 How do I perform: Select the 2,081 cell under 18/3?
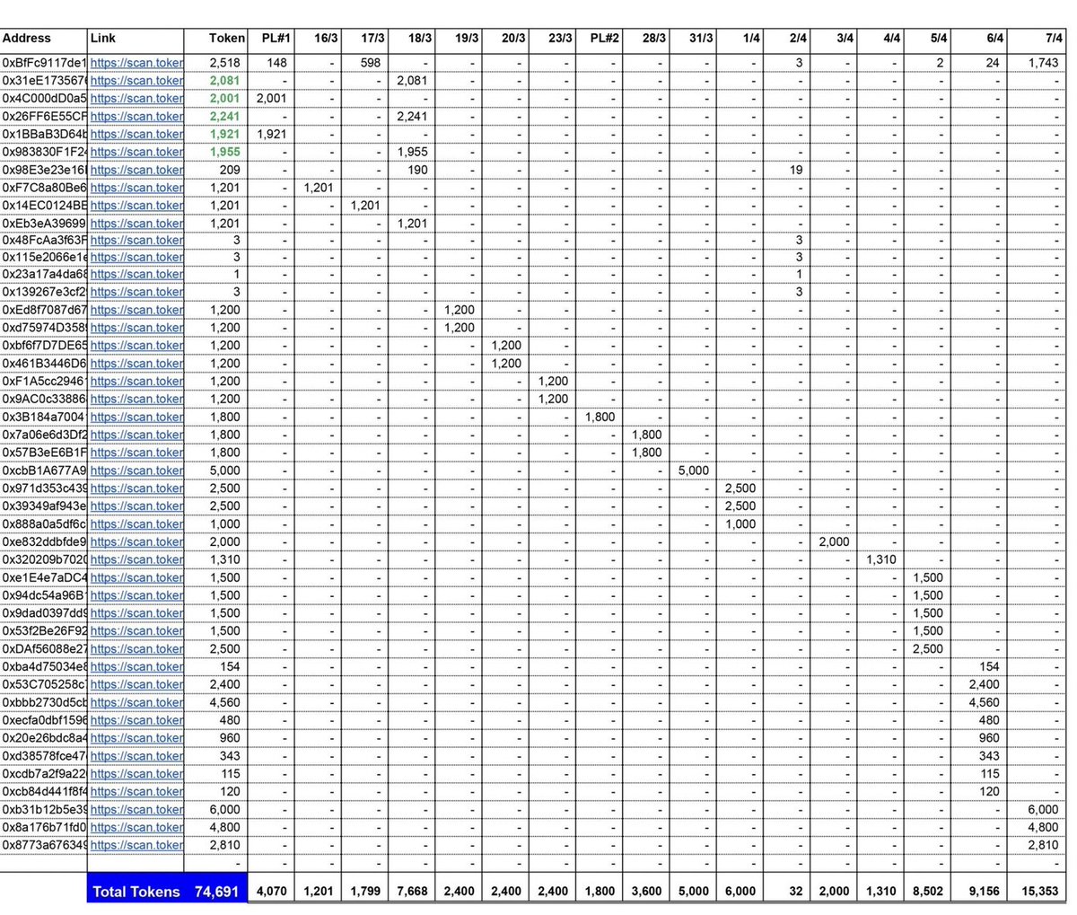[412, 81]
